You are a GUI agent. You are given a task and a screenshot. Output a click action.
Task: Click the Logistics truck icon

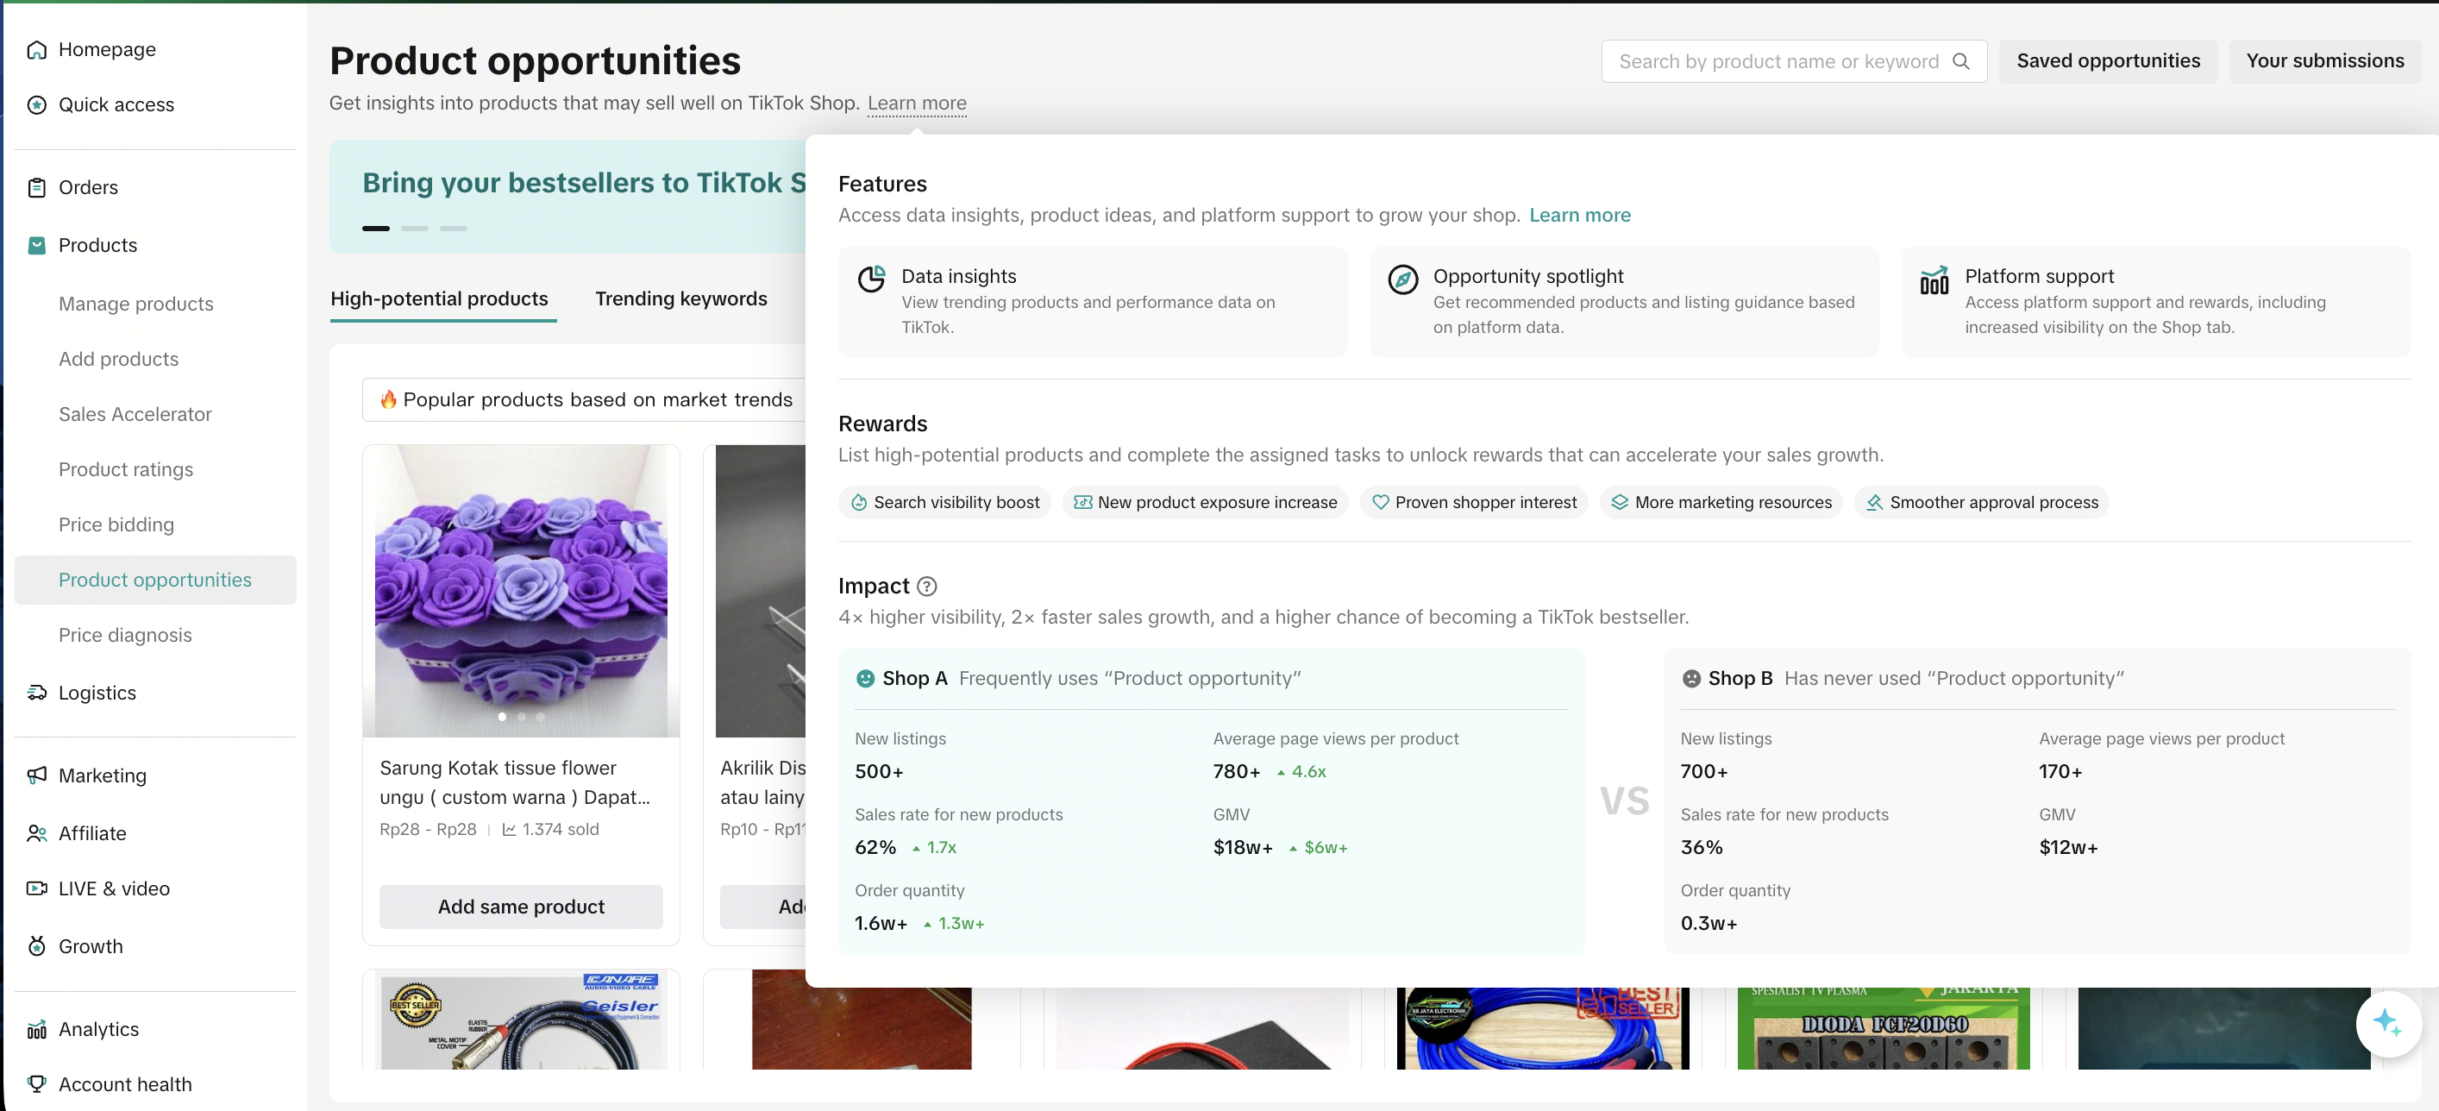tap(37, 693)
